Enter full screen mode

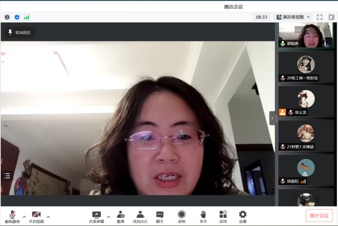pos(319,17)
